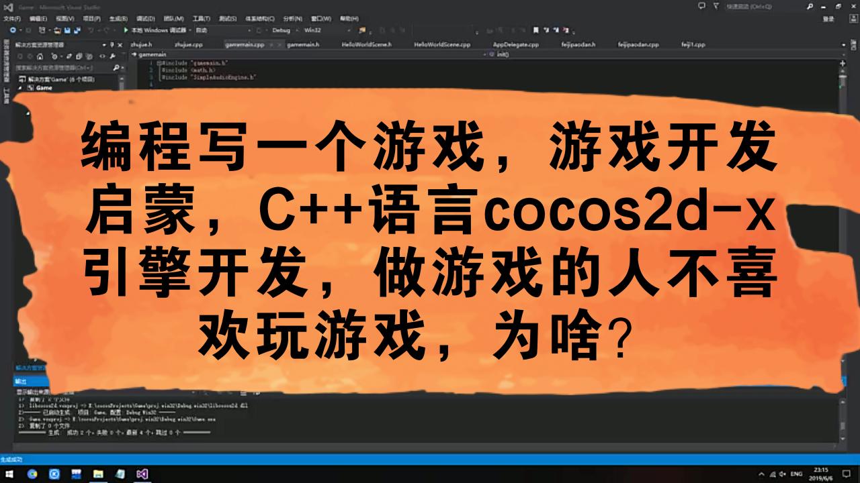Click the Open file folder icon
The image size is (860, 483).
[57, 30]
